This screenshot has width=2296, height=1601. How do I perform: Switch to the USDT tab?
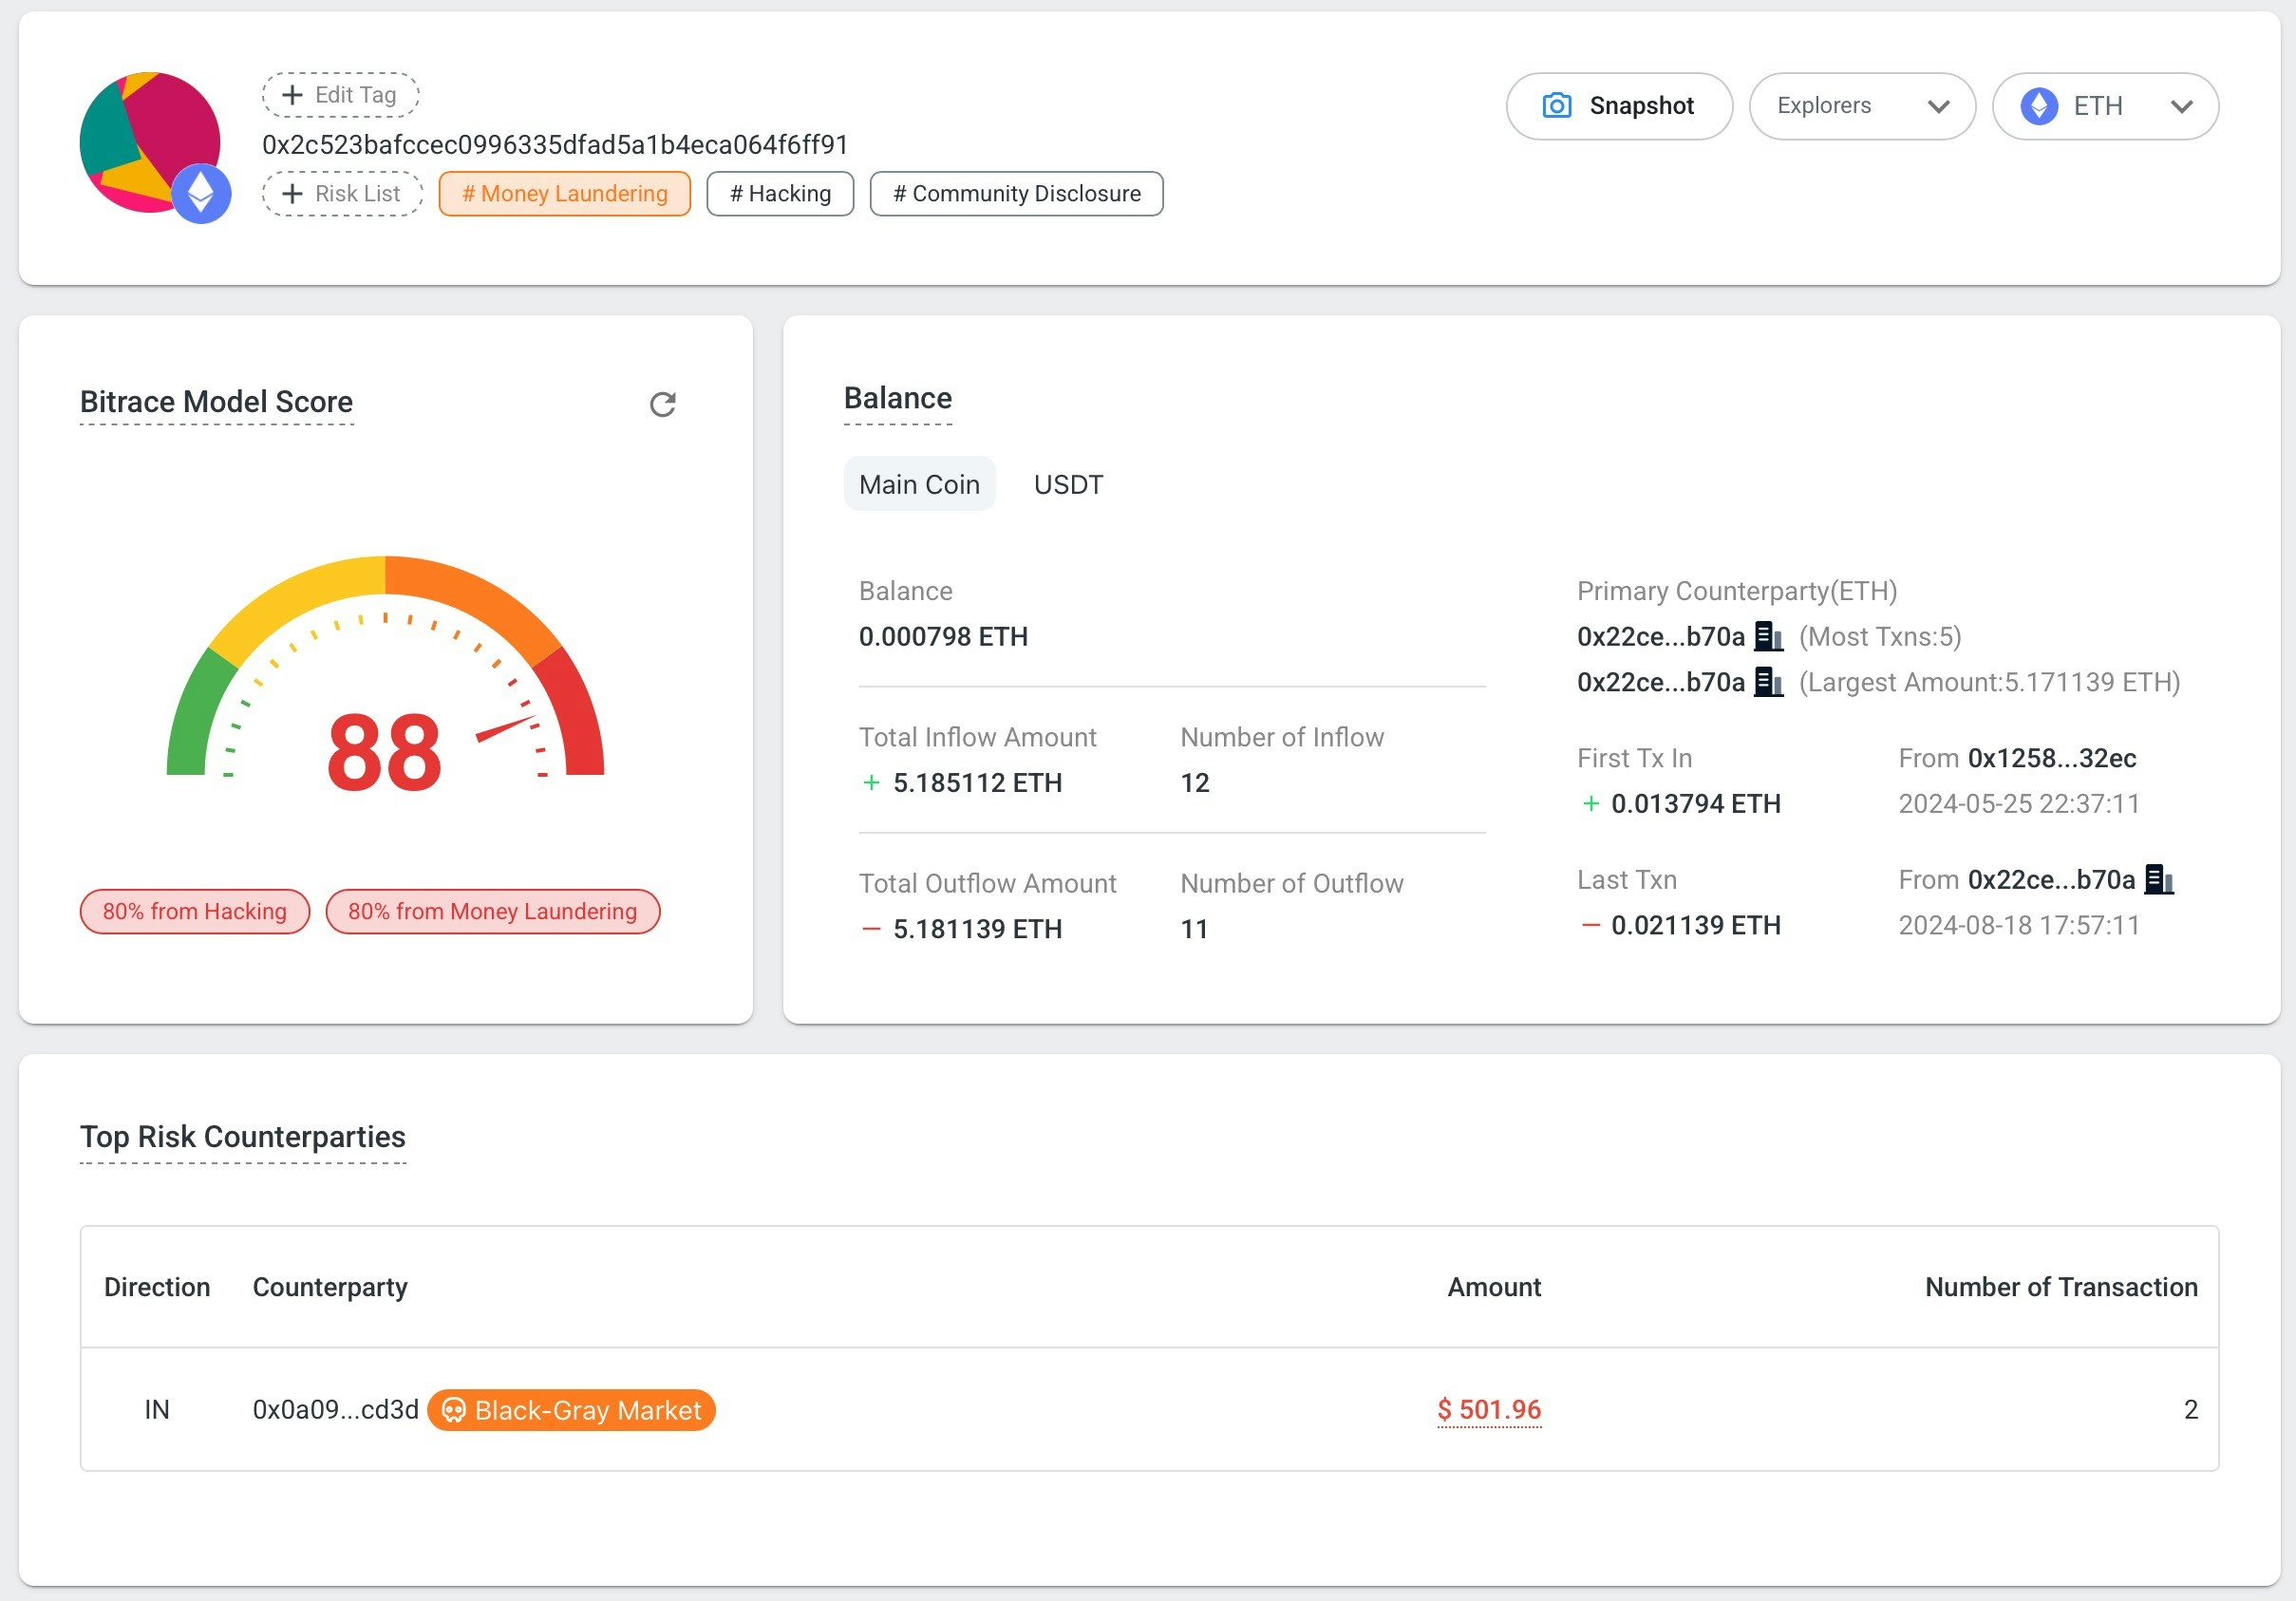(1068, 485)
